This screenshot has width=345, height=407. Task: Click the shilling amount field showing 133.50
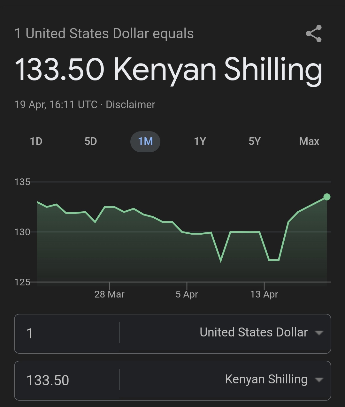pyautogui.click(x=66, y=381)
